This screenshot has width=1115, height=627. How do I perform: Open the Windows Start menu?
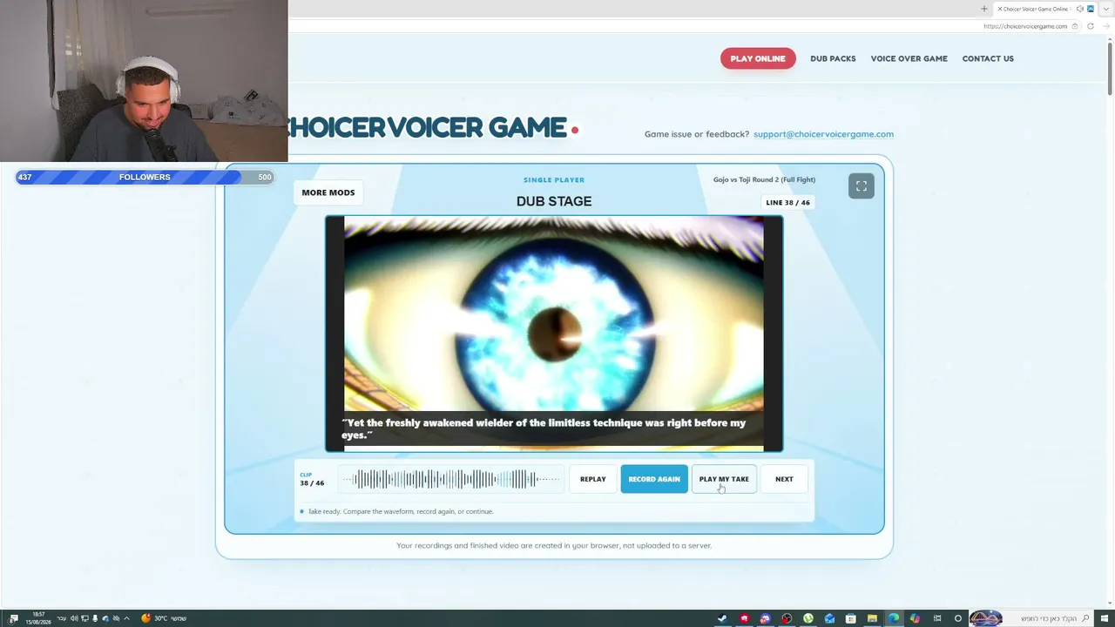(x=1105, y=618)
